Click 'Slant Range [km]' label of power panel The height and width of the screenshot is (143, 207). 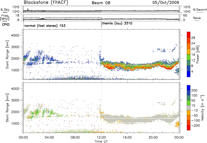coord(7,54)
